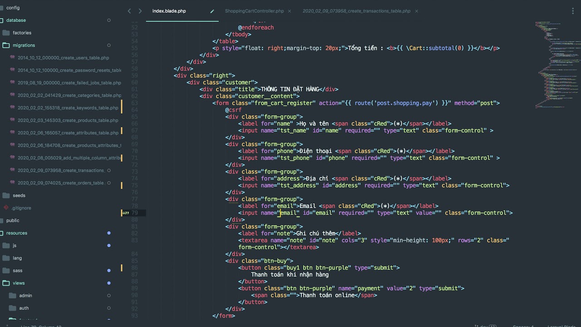The width and height of the screenshot is (581, 327).
Task: Collapse the database folder
Action: tap(16, 20)
